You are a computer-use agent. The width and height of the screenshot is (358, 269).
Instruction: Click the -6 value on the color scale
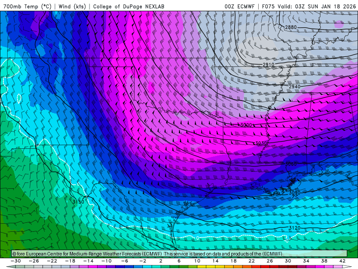tap(125, 261)
